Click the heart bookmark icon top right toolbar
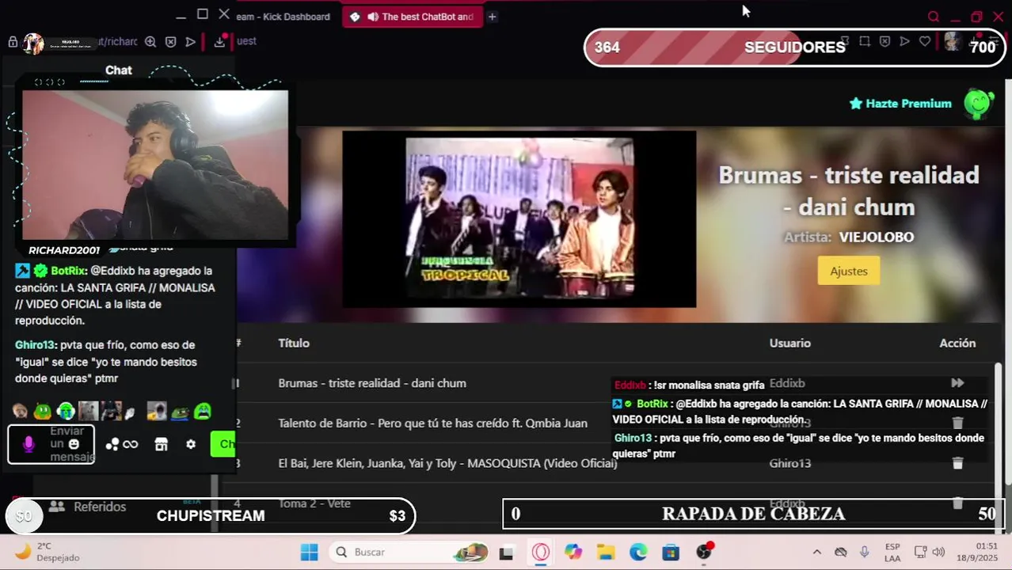This screenshot has height=570, width=1012. coord(925,41)
